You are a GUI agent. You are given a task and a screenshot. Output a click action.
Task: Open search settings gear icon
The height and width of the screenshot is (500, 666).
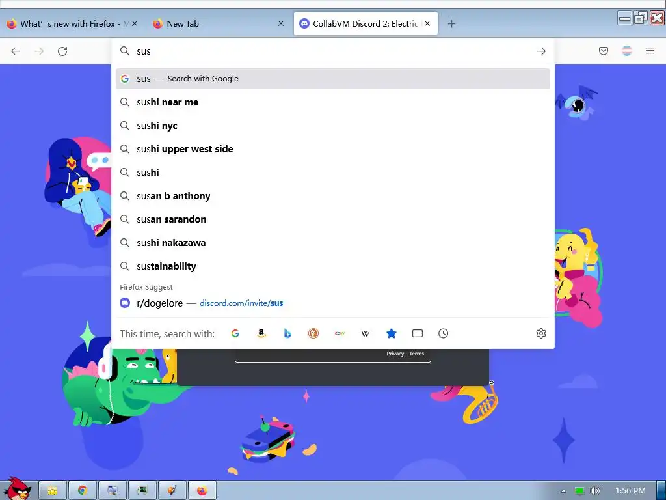click(540, 333)
